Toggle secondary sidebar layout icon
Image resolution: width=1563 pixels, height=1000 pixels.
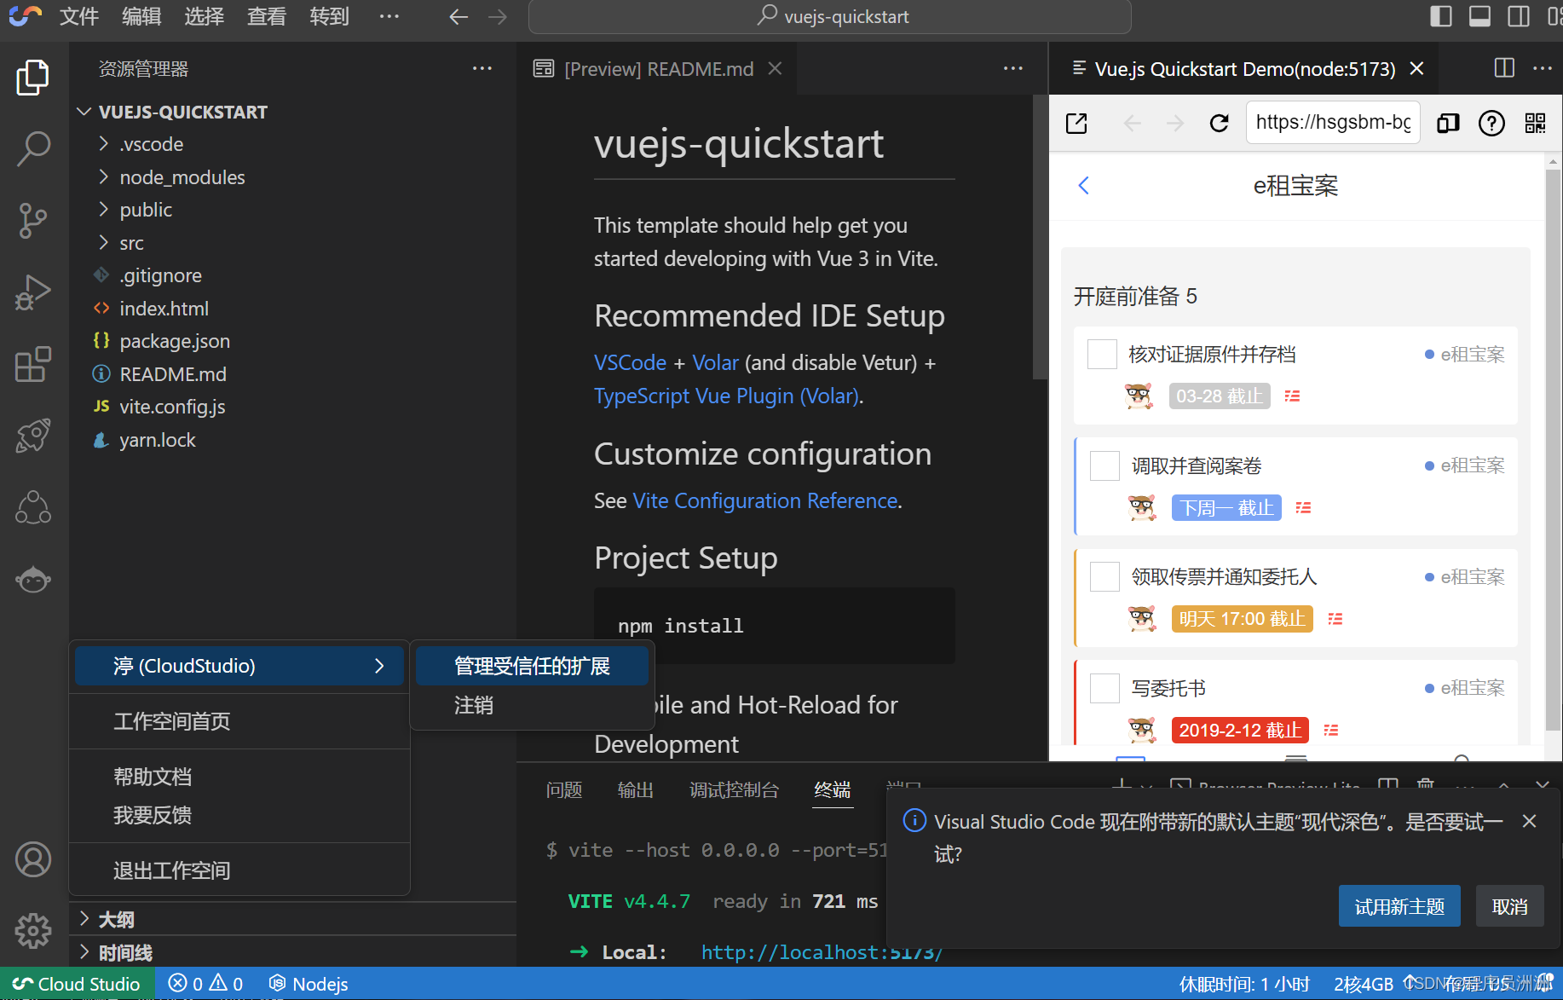pyautogui.click(x=1519, y=16)
